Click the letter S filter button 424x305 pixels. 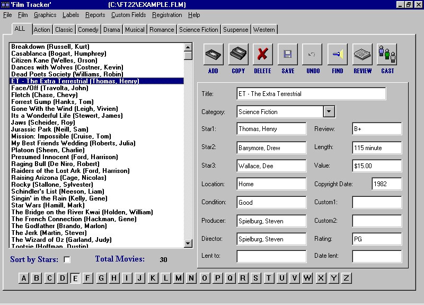[255, 278]
